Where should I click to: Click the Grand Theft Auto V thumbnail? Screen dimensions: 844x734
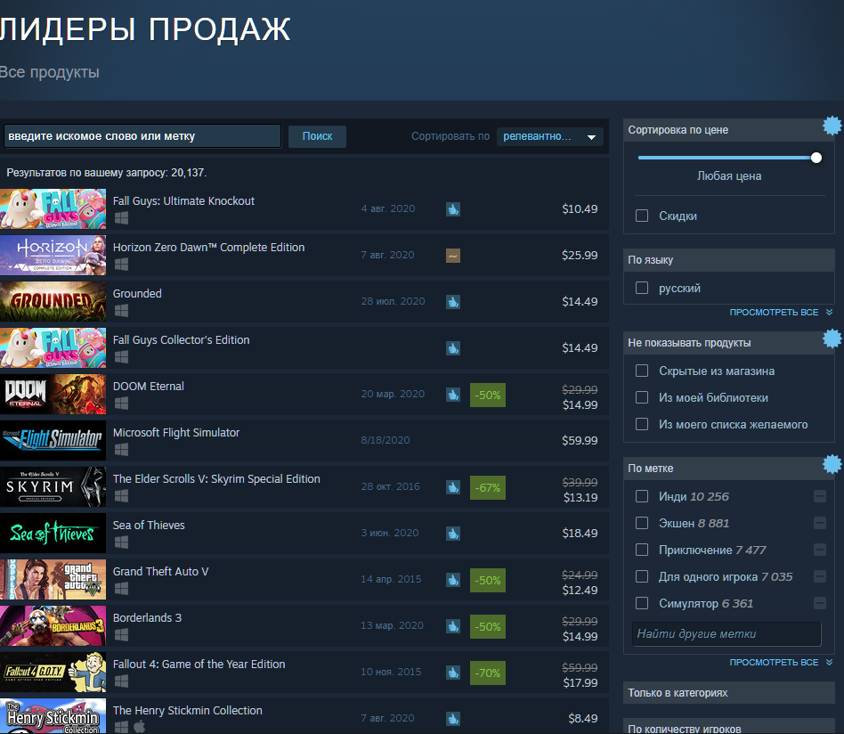pyautogui.click(x=53, y=579)
